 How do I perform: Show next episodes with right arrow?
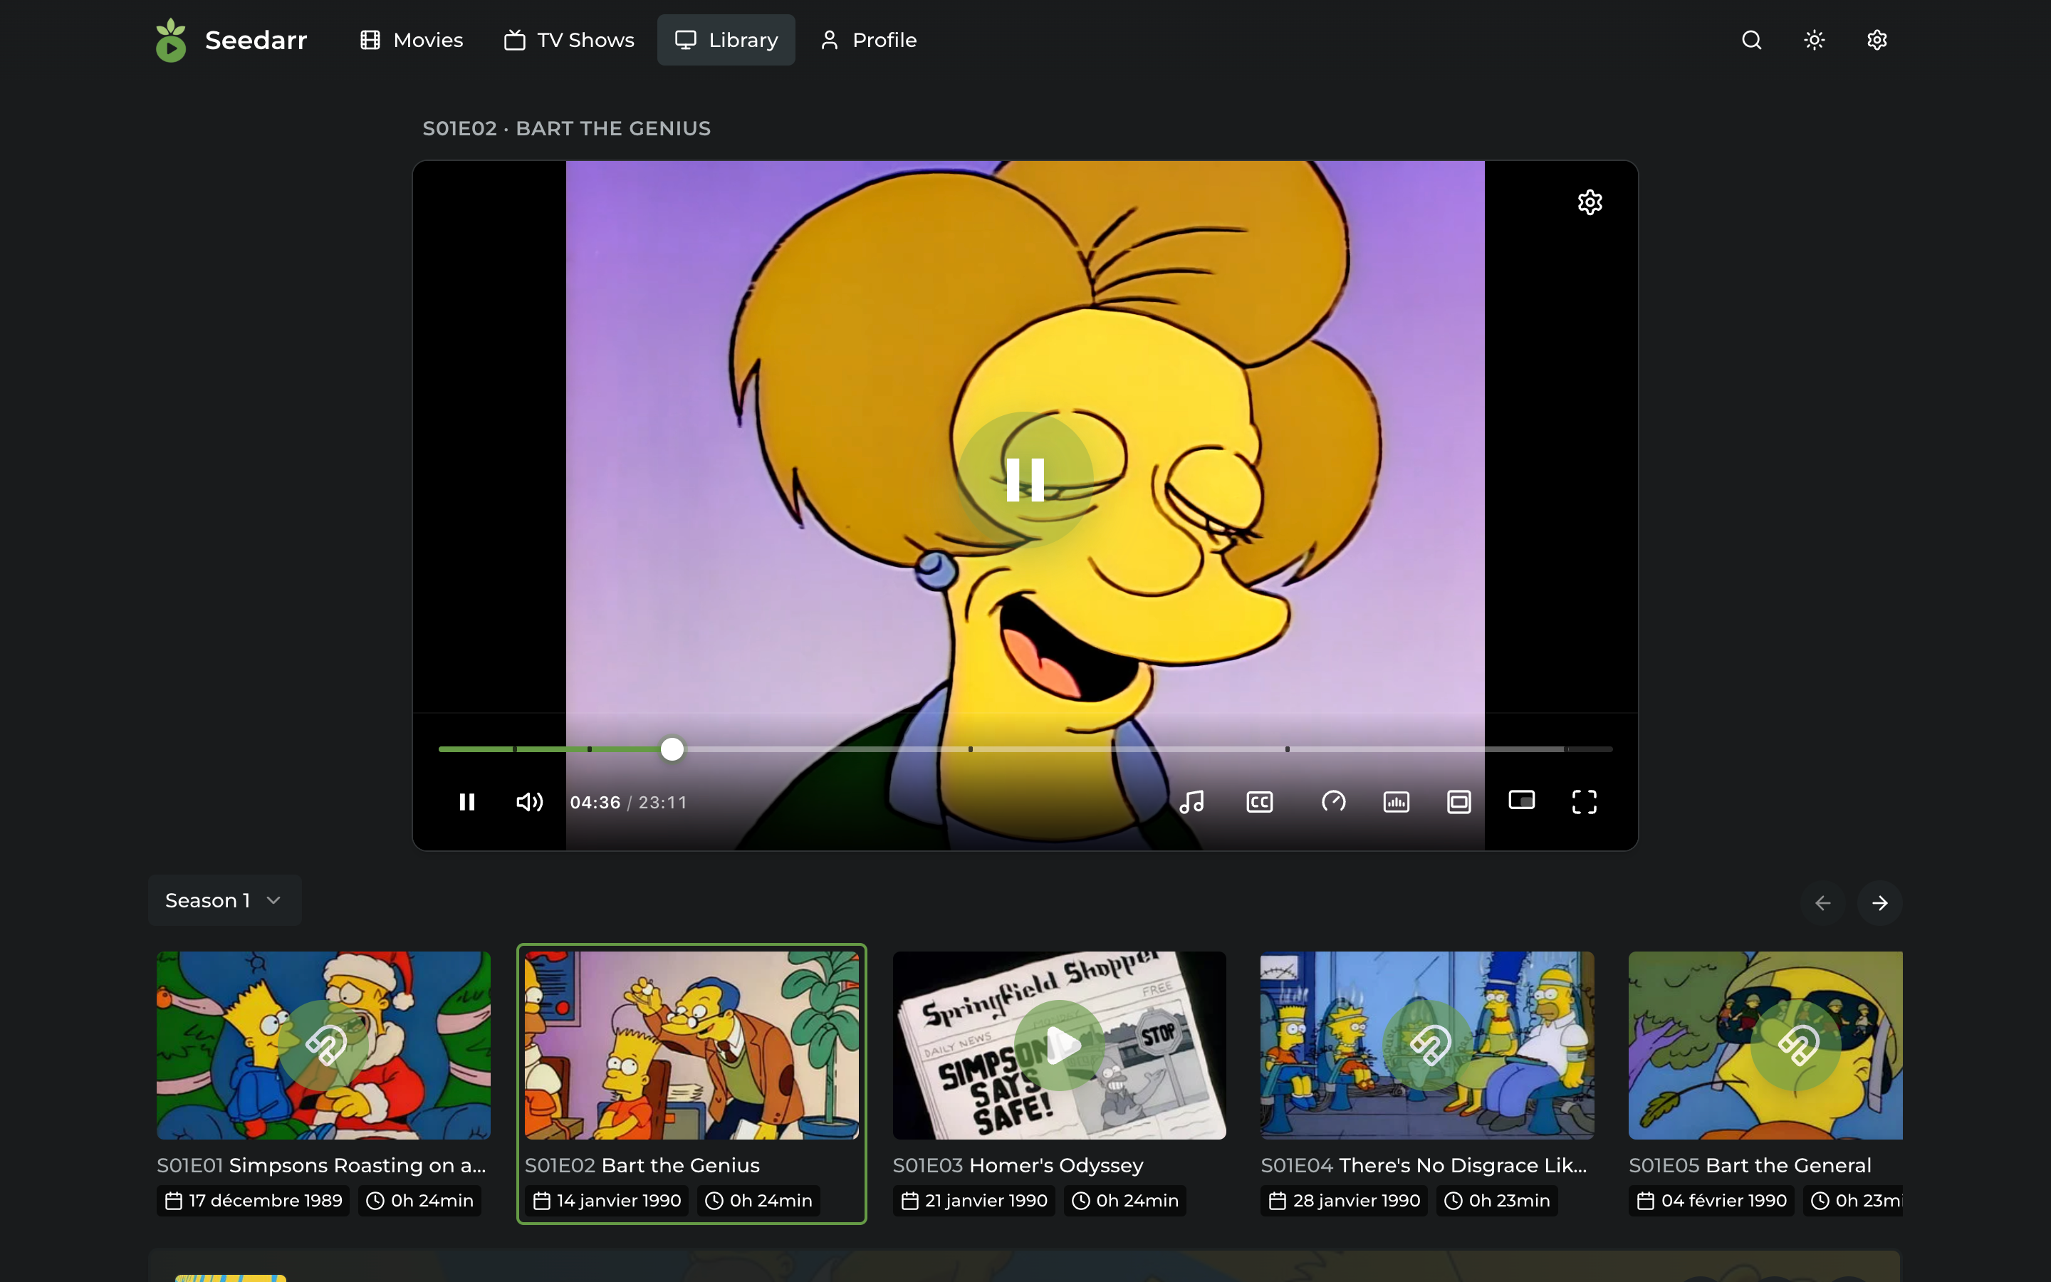click(x=1880, y=903)
